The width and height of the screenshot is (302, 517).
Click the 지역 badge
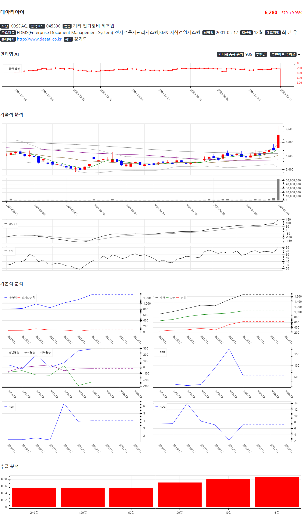point(68,39)
